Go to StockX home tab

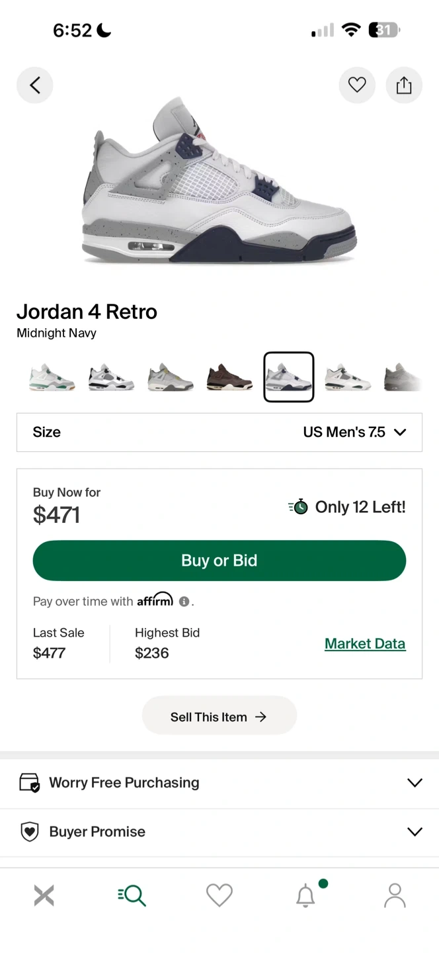click(x=44, y=895)
